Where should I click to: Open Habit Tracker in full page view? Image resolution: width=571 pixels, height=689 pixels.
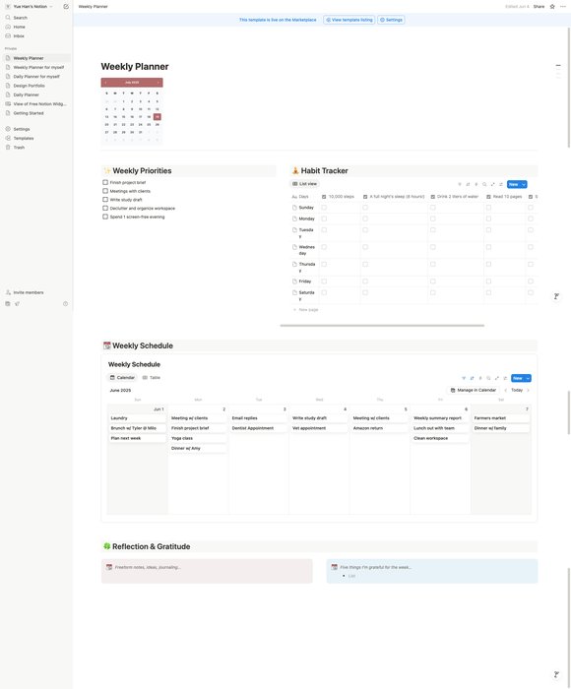point(493,185)
